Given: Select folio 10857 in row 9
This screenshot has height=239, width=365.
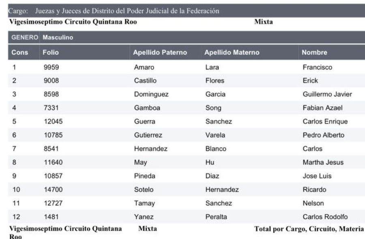Looking at the screenshot, I should 53,176.
